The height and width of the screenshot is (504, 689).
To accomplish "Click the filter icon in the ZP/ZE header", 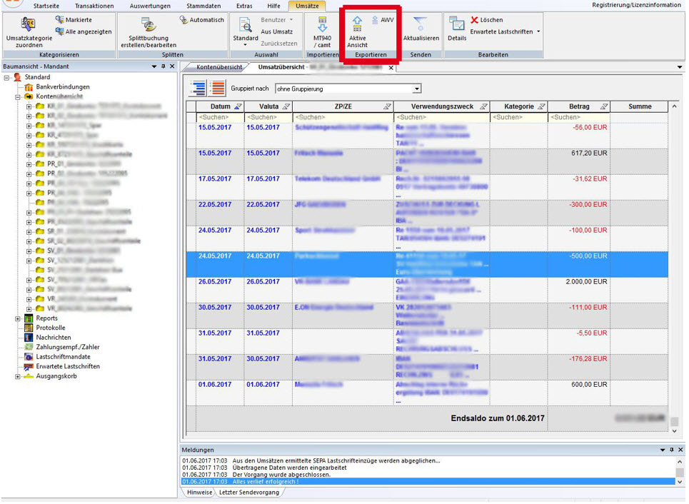I will point(387,106).
